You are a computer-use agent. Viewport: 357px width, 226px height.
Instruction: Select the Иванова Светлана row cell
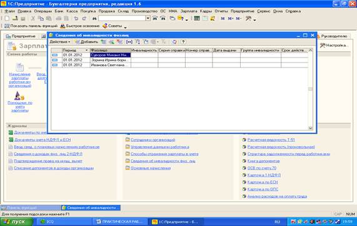point(111,65)
